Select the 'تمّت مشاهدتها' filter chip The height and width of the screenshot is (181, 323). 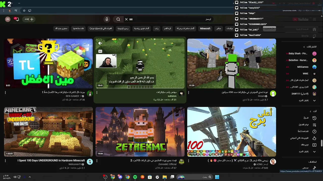[x=78, y=29]
